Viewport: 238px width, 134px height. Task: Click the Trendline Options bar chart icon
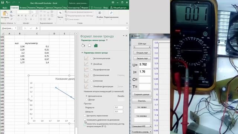point(96,45)
